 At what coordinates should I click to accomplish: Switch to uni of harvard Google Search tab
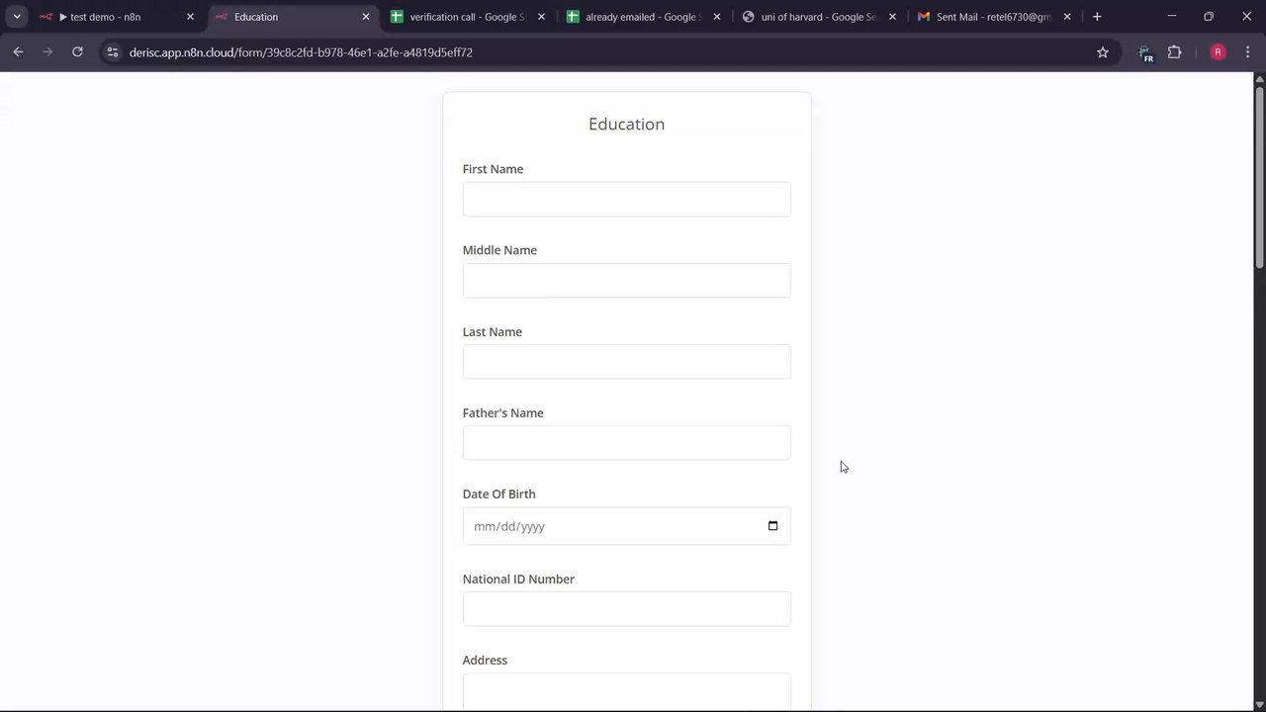pyautogui.click(x=818, y=17)
